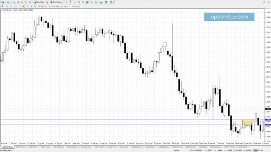Expand the Templates dropdown arrow
The width and height of the screenshot is (271, 152).
click(113, 2)
